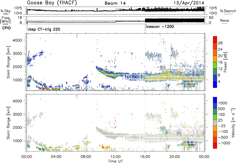The image size is (236, 163).
Task: Click the '3000' tick on velocity panel
Action: (x=17, y=114)
